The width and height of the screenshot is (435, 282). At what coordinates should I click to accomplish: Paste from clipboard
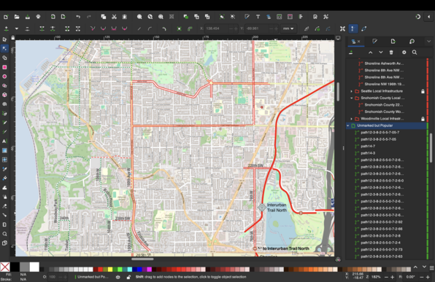pos(125,17)
